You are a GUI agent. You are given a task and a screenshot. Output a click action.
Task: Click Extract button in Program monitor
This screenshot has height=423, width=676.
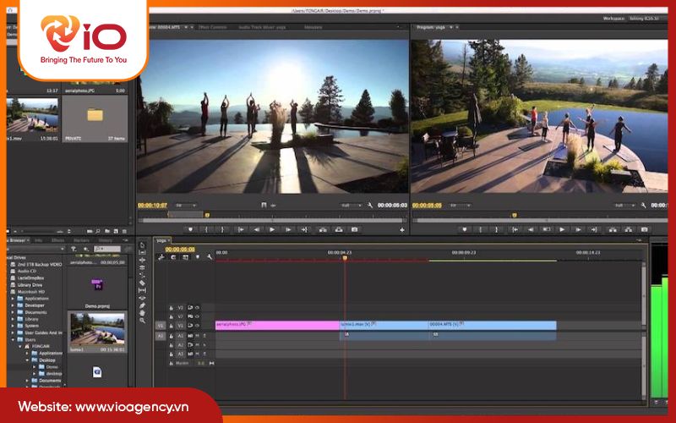tap(629, 229)
